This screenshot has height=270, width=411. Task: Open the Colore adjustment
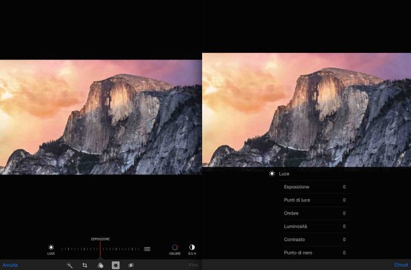point(175,249)
